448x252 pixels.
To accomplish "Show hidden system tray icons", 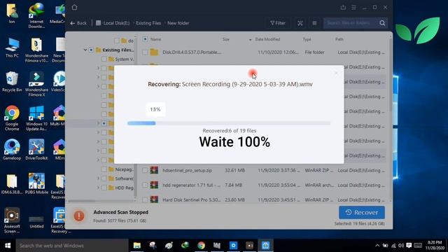I will (377, 246).
